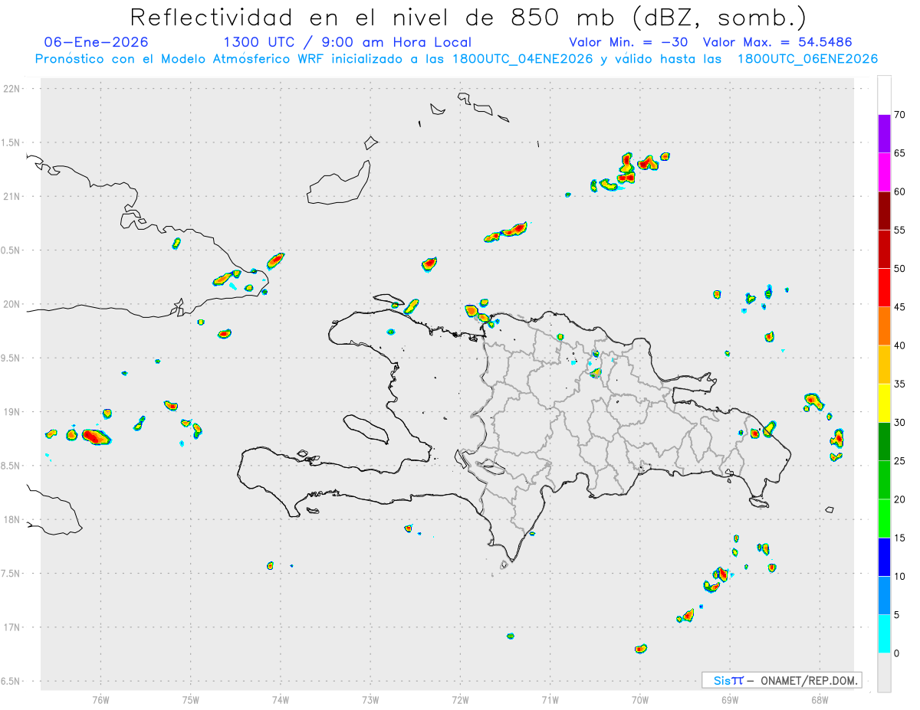Click the time '1300 UTC / 9:00 am Hora Local'
The width and height of the screenshot is (920, 710).
(347, 42)
